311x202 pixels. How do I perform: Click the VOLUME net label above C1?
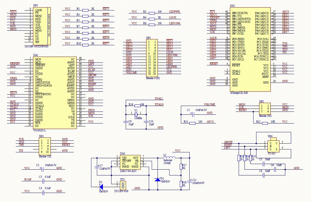(209, 105)
